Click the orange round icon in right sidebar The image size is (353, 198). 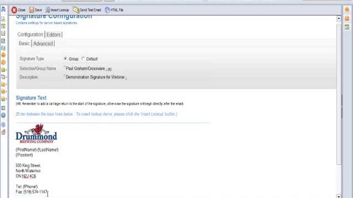click(x=347, y=9)
